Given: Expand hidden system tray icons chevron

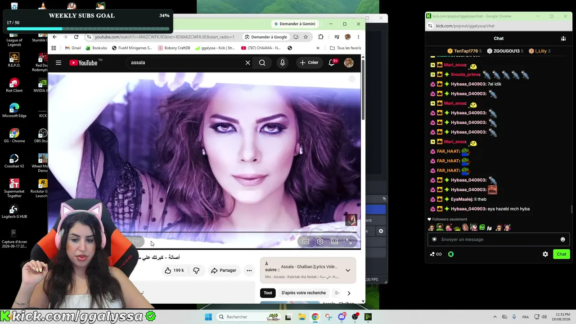Looking at the screenshot, I should (495, 317).
